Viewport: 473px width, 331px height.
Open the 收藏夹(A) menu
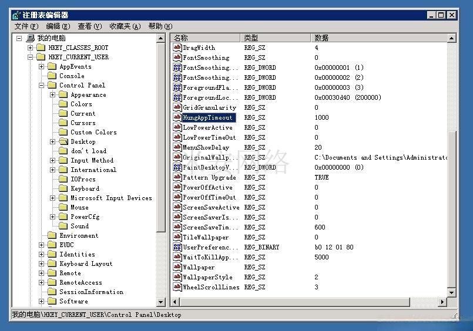125,26
